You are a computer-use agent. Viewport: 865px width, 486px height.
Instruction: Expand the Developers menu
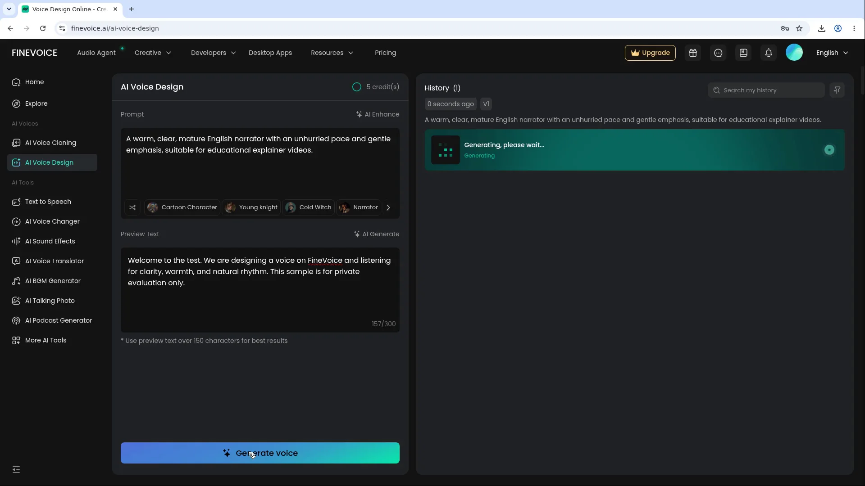(213, 53)
